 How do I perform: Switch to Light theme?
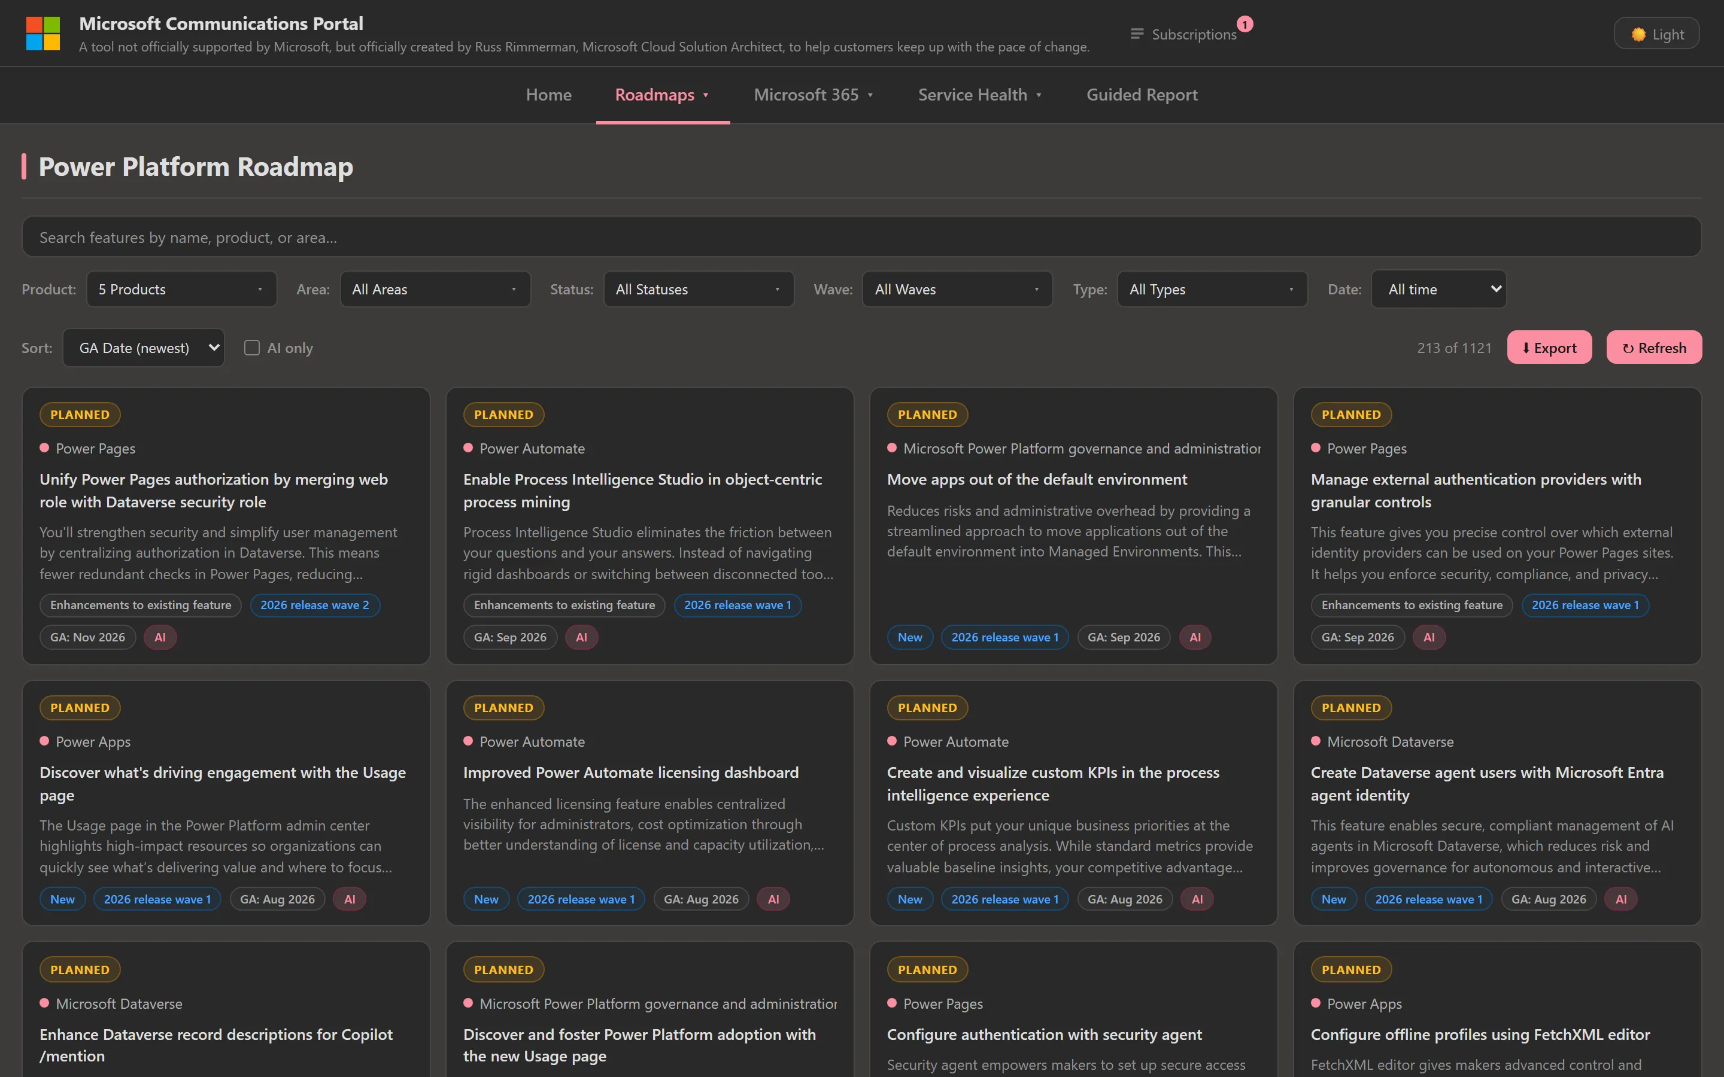pyautogui.click(x=1656, y=34)
